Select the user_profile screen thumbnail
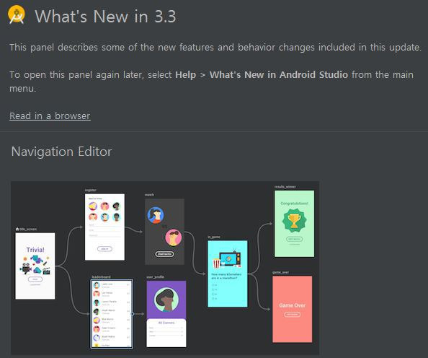This screenshot has width=428, height=358. click(x=166, y=314)
